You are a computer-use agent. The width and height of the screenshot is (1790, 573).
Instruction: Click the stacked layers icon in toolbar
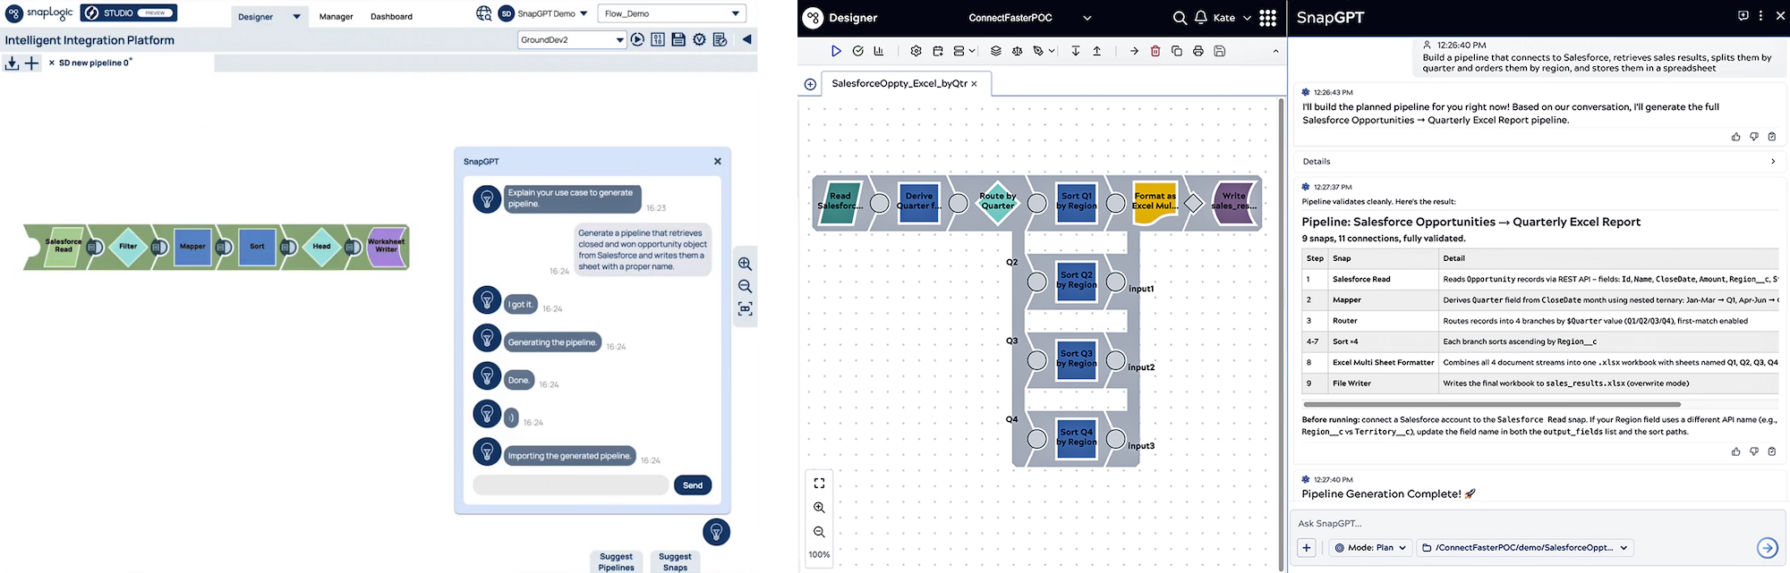(995, 51)
